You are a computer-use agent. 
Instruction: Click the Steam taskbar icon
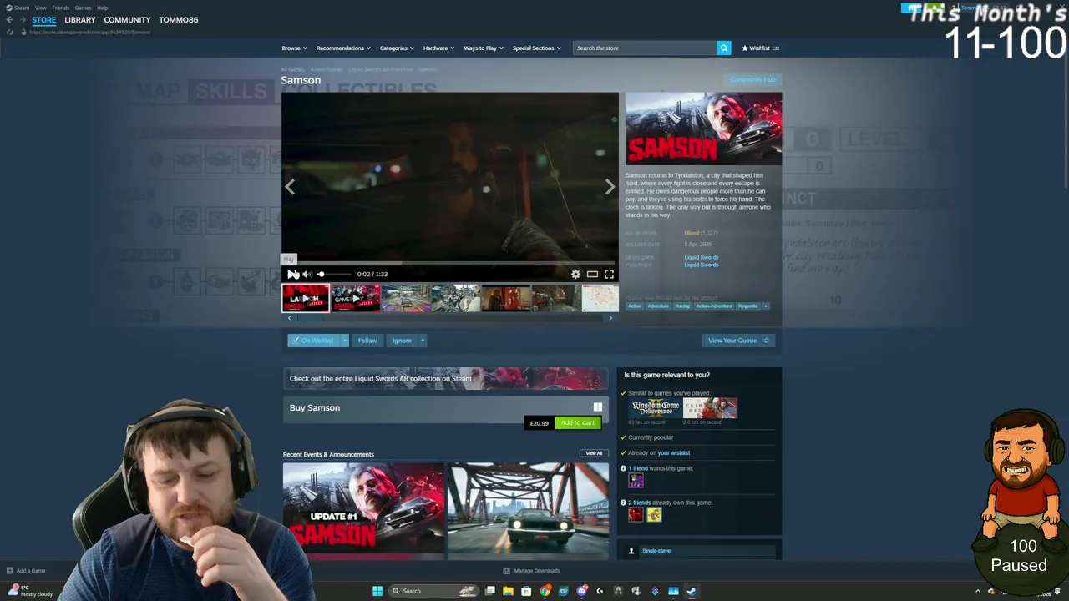692,591
